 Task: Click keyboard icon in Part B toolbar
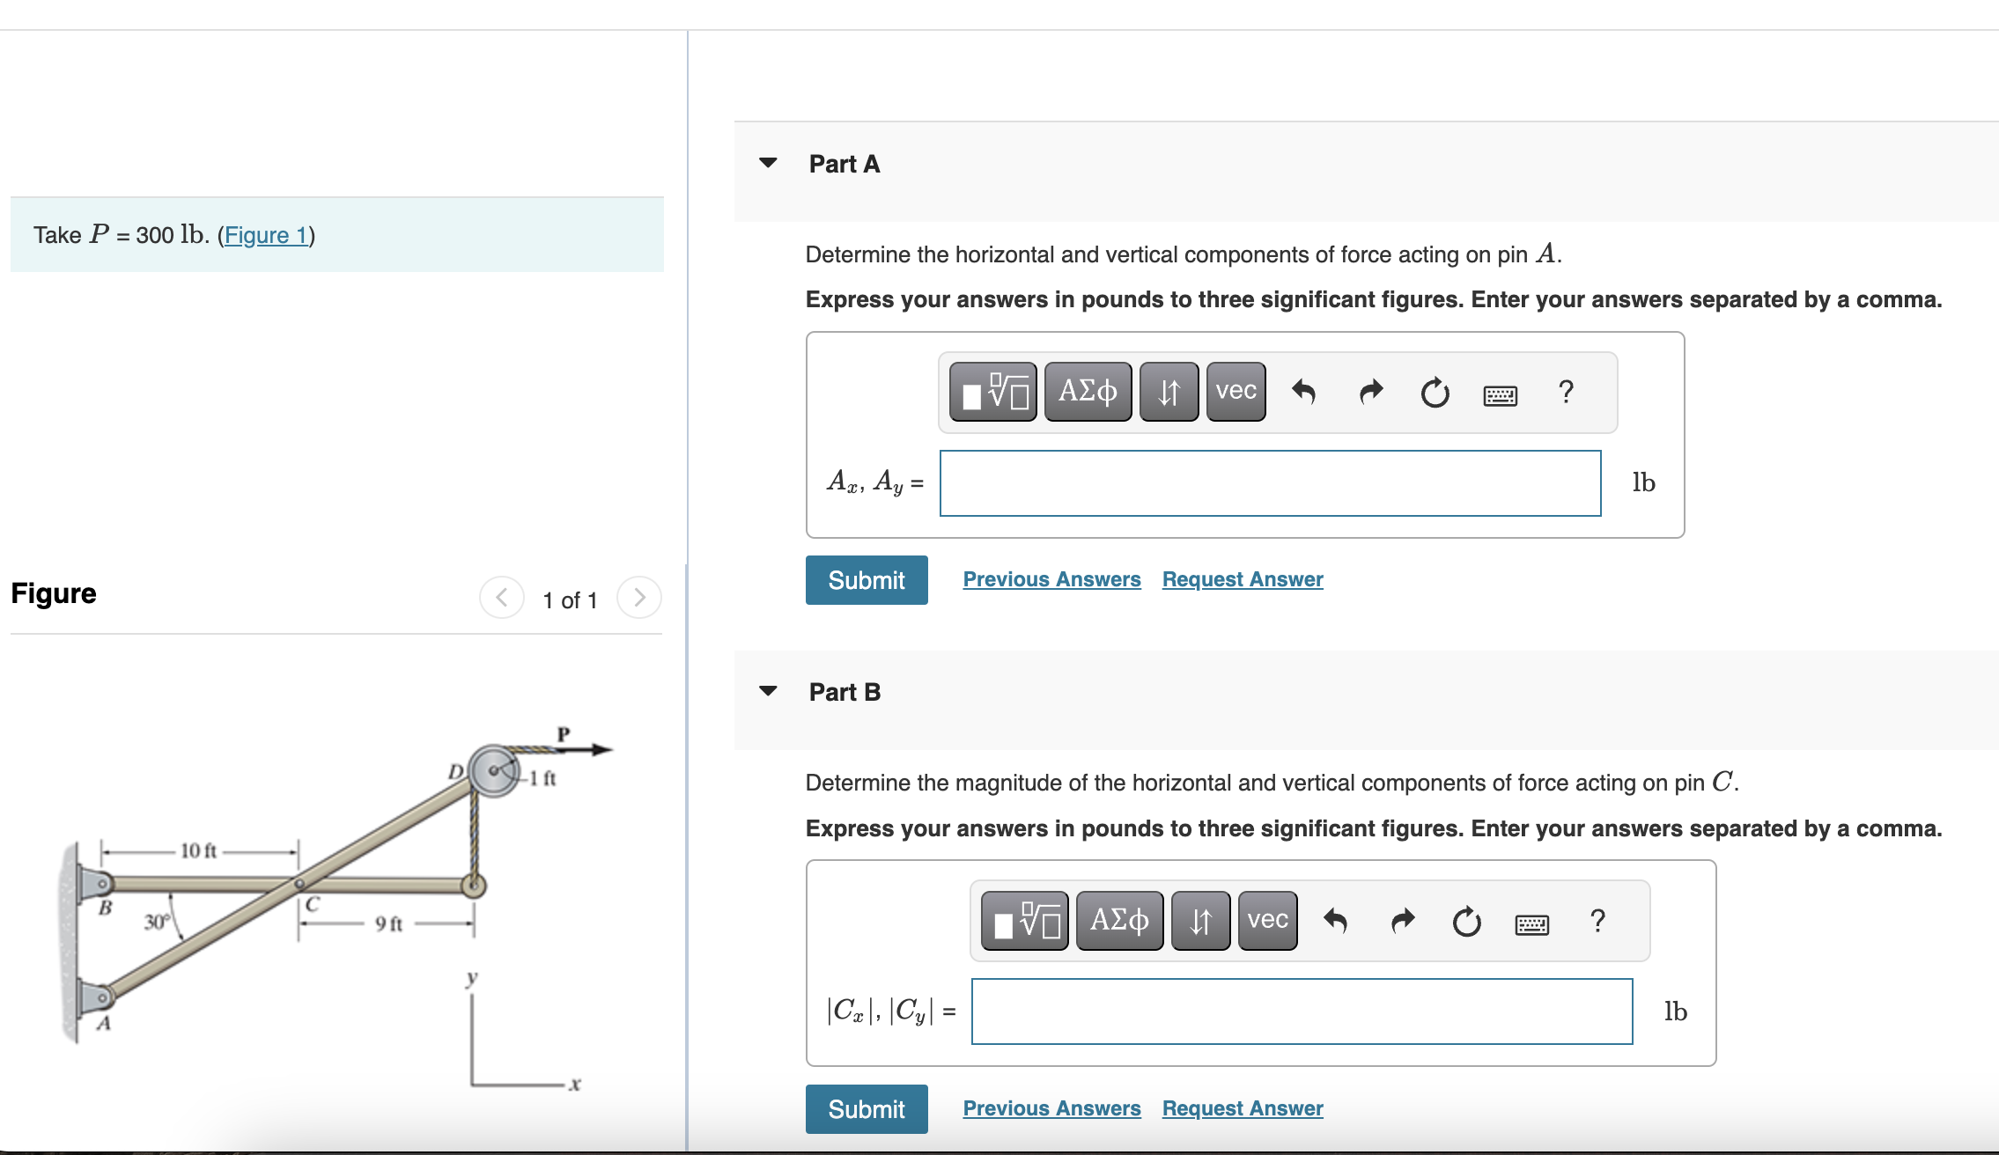click(1531, 924)
